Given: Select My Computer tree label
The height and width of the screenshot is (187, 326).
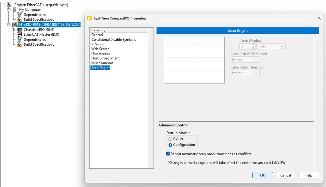Looking at the screenshot, I should [x=30, y=9].
